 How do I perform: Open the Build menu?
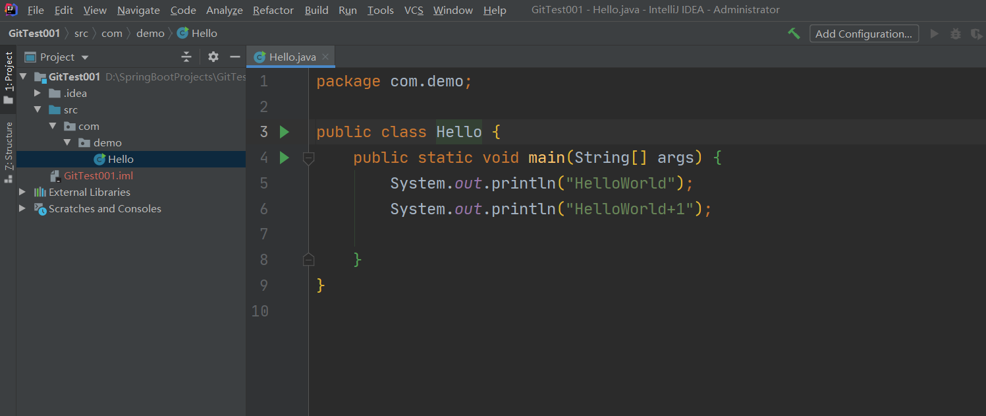(x=317, y=11)
